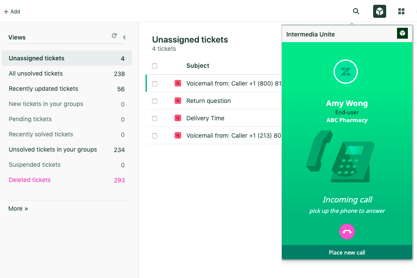Open the Delivery Time ticket

click(x=205, y=118)
